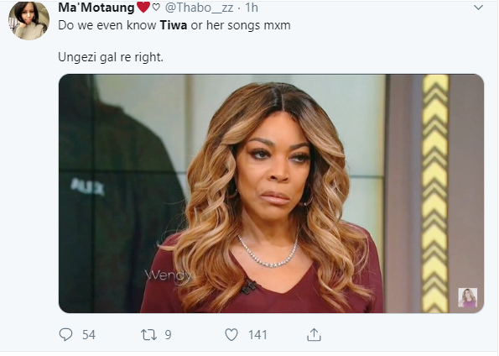Click the Wendy watermark on the image
This screenshot has height=356, width=499.
click(x=169, y=275)
